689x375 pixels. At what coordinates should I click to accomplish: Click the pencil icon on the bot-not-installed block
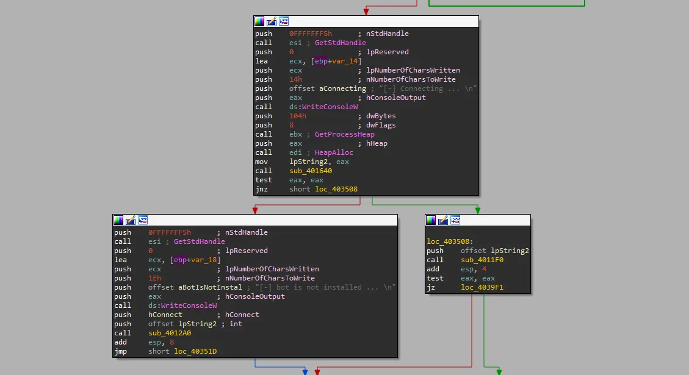pyautogui.click(x=131, y=220)
